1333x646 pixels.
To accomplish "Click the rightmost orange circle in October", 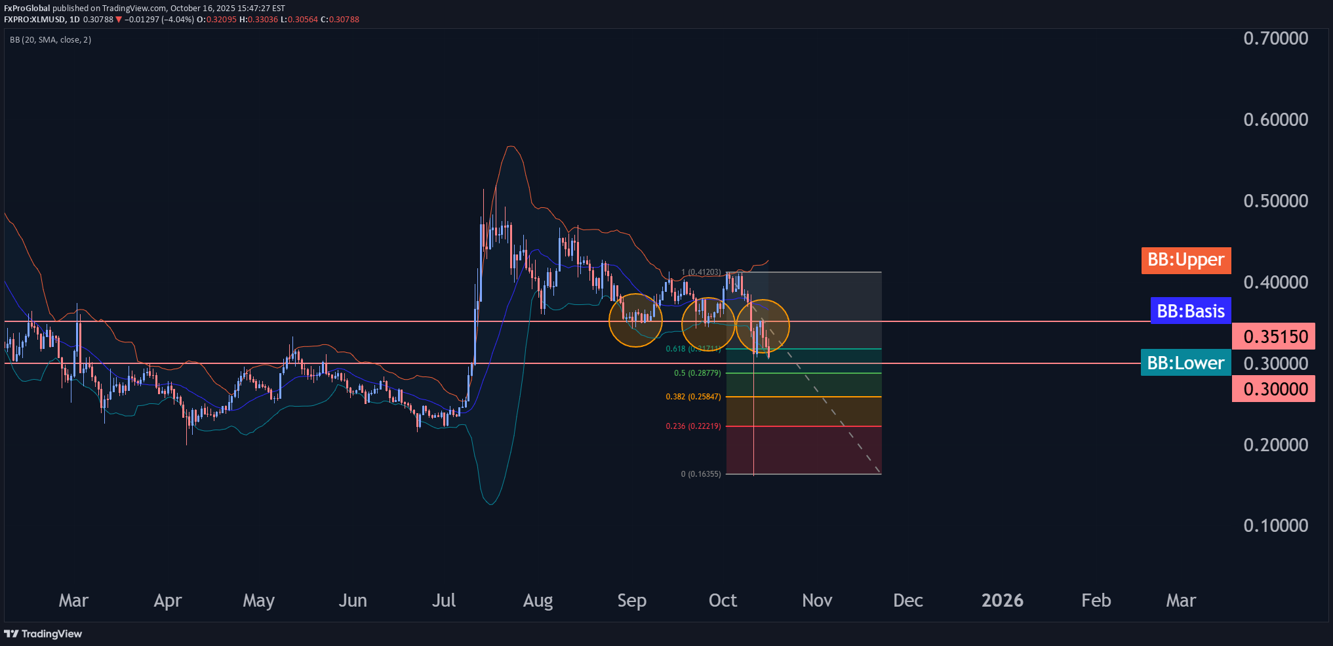I will [x=763, y=326].
